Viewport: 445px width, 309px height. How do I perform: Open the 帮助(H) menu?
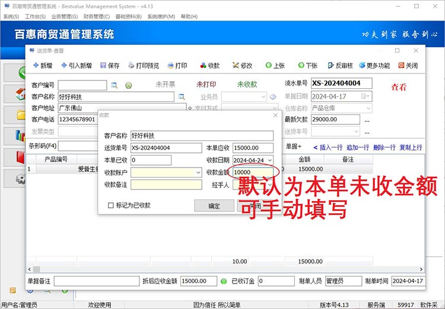click(189, 17)
